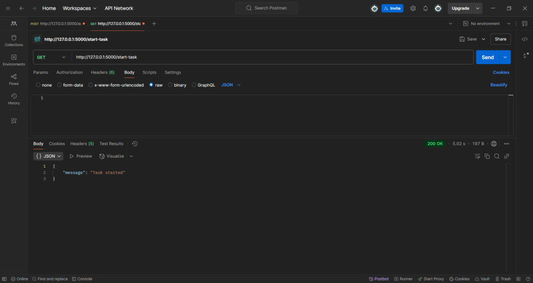The width and height of the screenshot is (533, 283).
Task: Open the Environments sidebar panel
Action: tap(14, 60)
